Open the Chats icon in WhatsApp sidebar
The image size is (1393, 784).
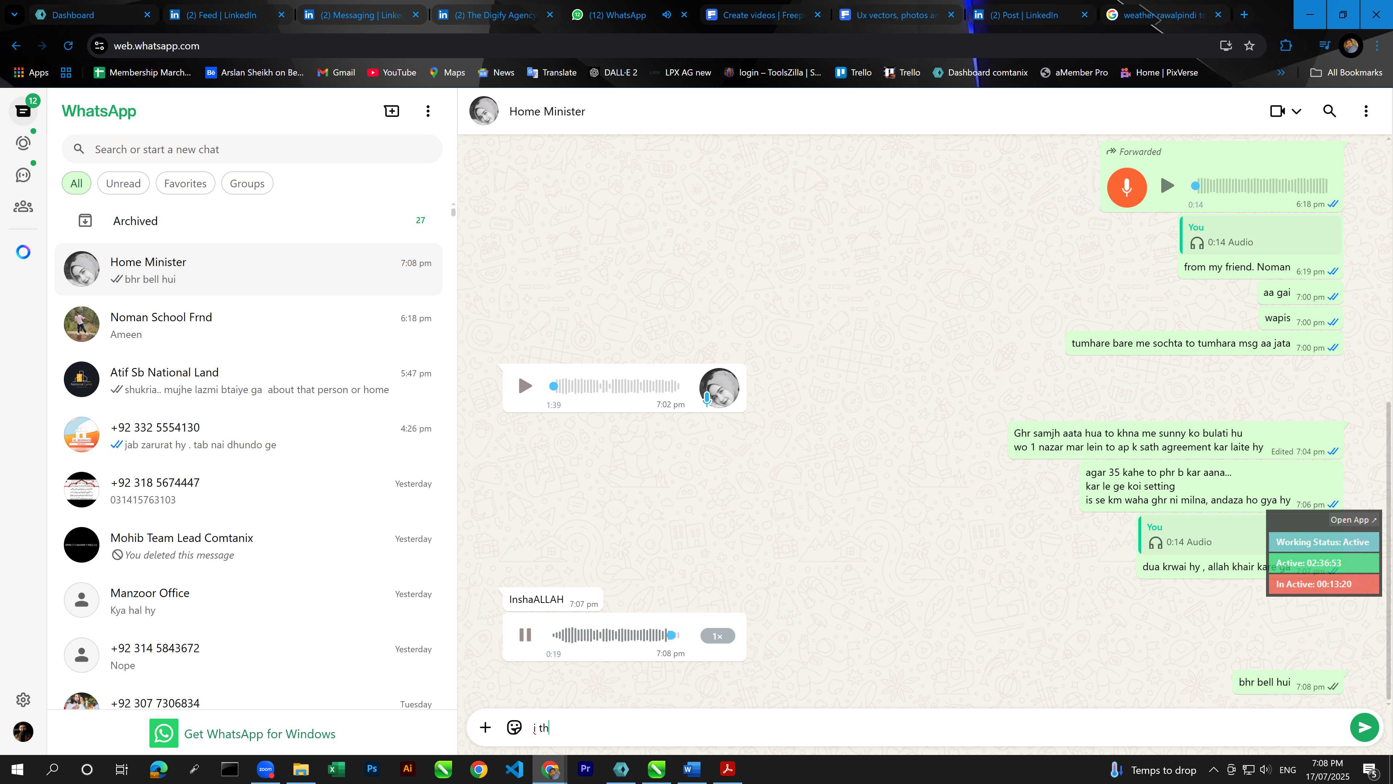coord(23,111)
